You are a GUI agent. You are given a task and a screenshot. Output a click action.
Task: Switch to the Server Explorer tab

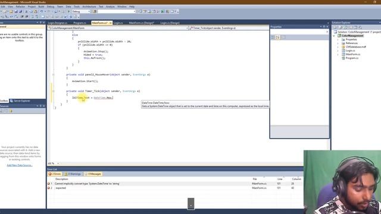point(20,100)
